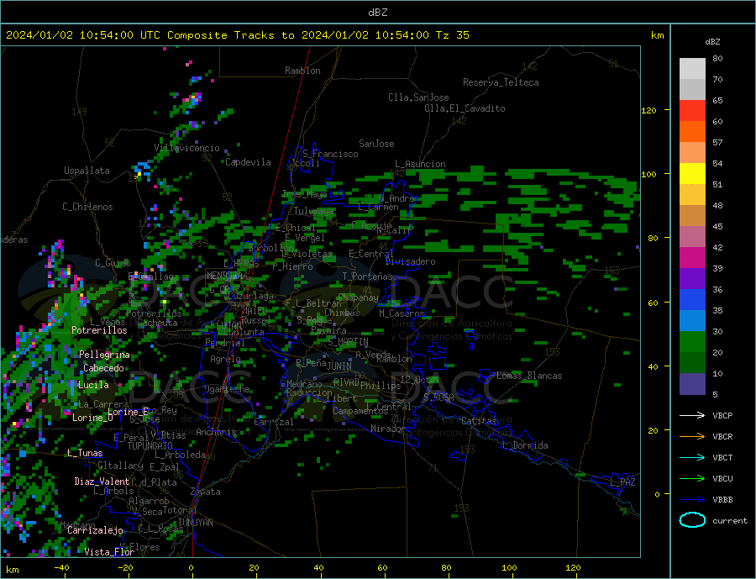Pick the dark green swatch between 20 and 10 dBZ

coord(692,362)
